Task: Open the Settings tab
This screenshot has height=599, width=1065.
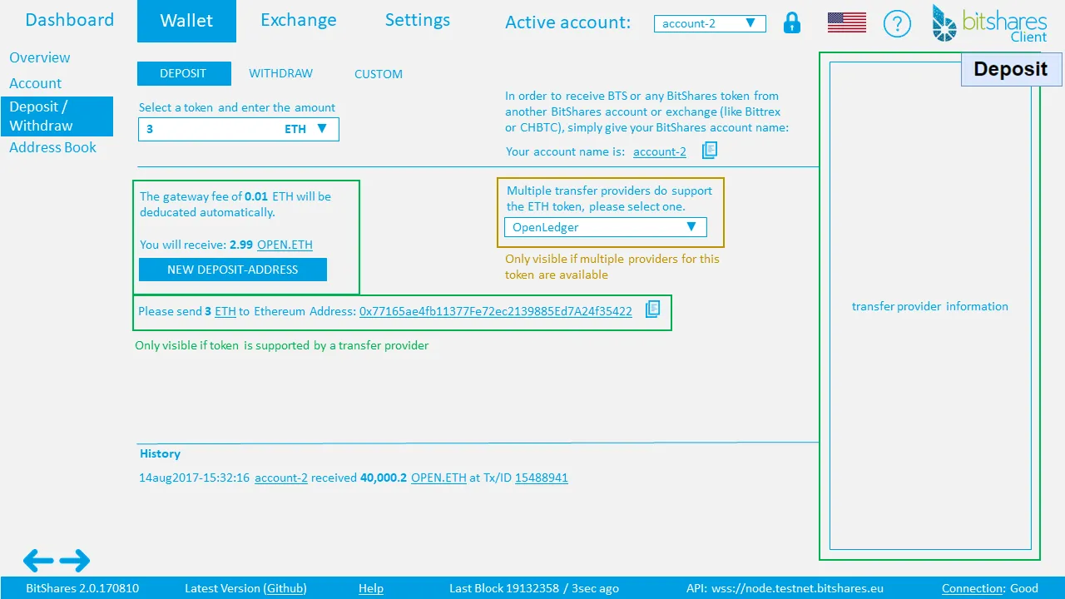Action: (x=418, y=20)
